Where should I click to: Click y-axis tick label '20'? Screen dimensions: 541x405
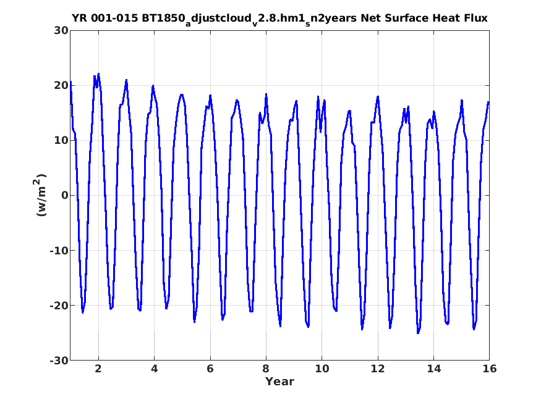pos(61,85)
